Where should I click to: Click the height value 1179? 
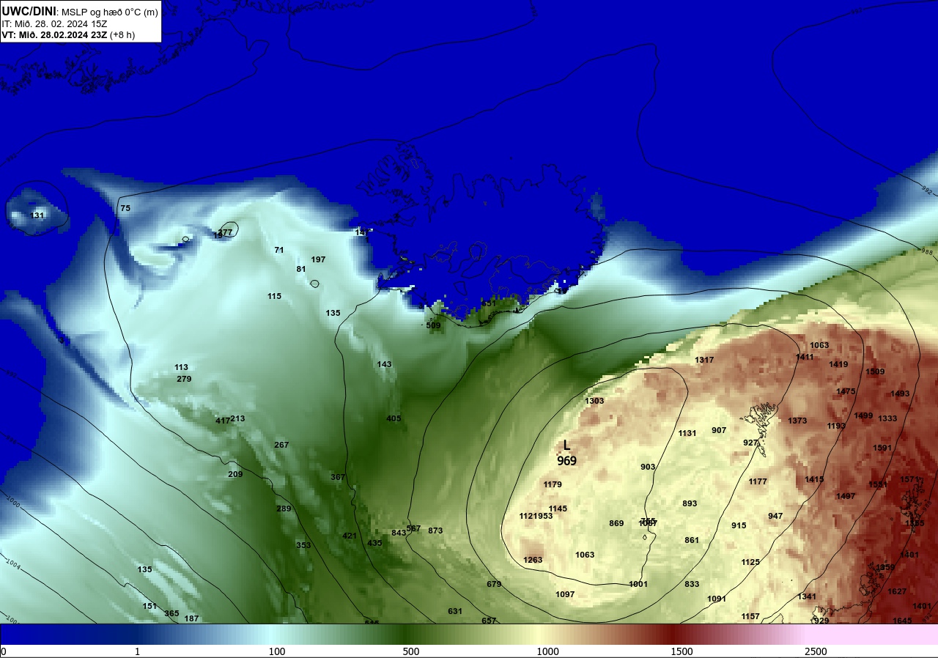(x=553, y=484)
